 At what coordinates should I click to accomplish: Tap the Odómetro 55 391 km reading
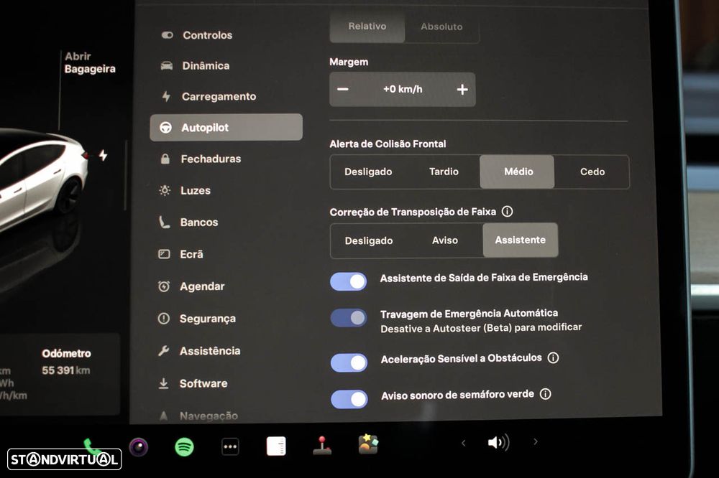click(66, 362)
